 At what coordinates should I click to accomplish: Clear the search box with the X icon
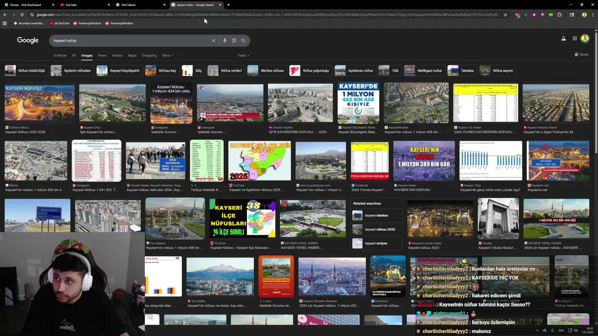pyautogui.click(x=214, y=41)
